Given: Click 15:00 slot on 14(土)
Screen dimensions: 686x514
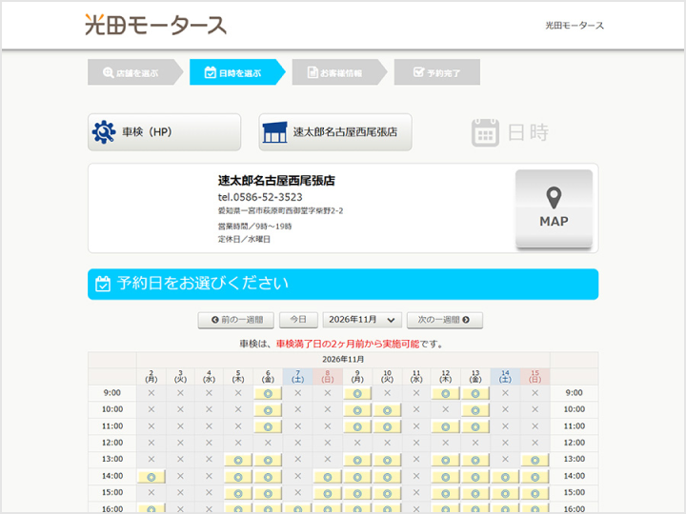Looking at the screenshot, I should (505, 493).
